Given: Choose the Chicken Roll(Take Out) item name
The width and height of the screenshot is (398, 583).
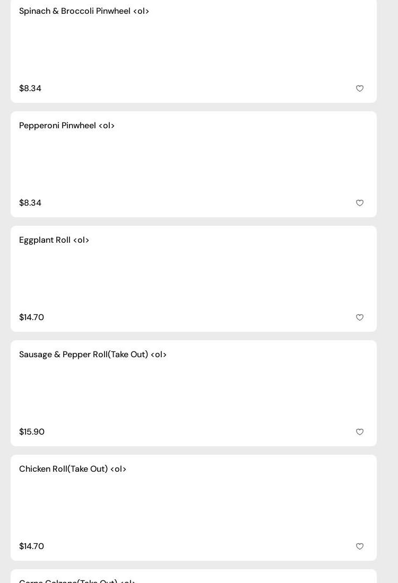Looking at the screenshot, I should click(73, 469).
